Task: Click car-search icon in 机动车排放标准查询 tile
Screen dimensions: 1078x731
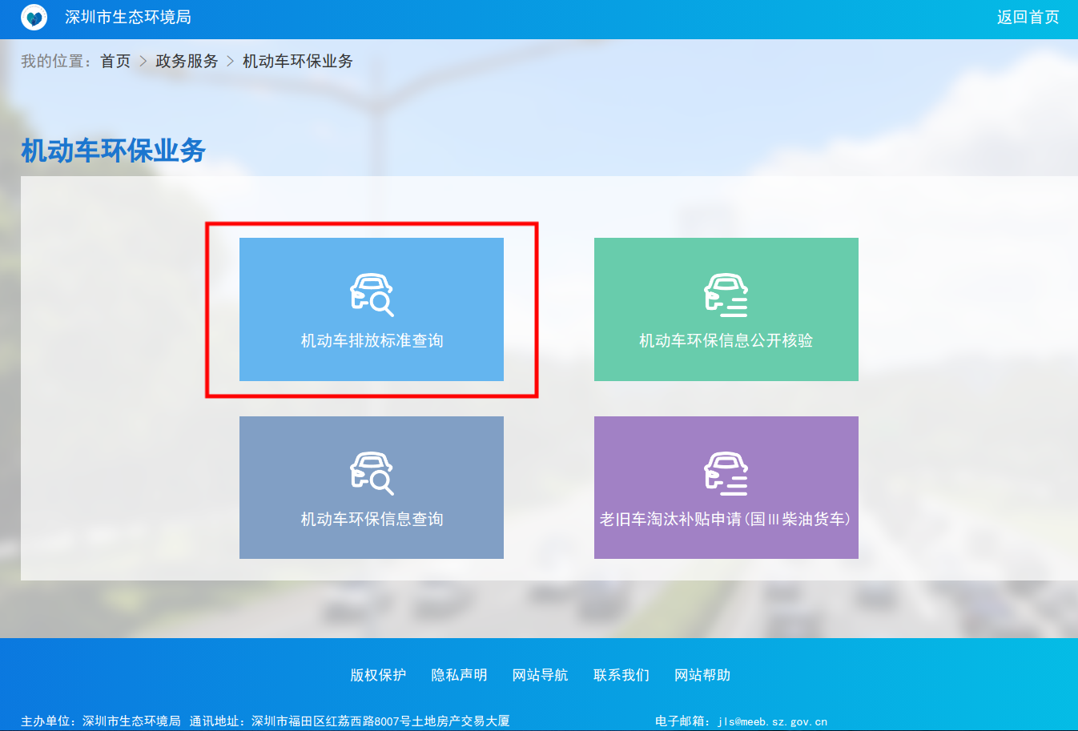Action: tap(372, 295)
